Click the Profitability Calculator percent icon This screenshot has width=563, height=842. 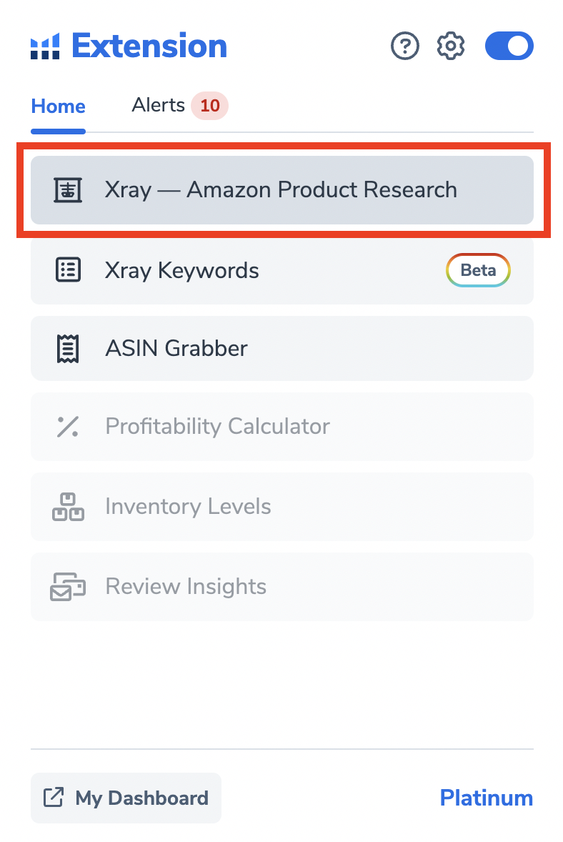coord(68,427)
